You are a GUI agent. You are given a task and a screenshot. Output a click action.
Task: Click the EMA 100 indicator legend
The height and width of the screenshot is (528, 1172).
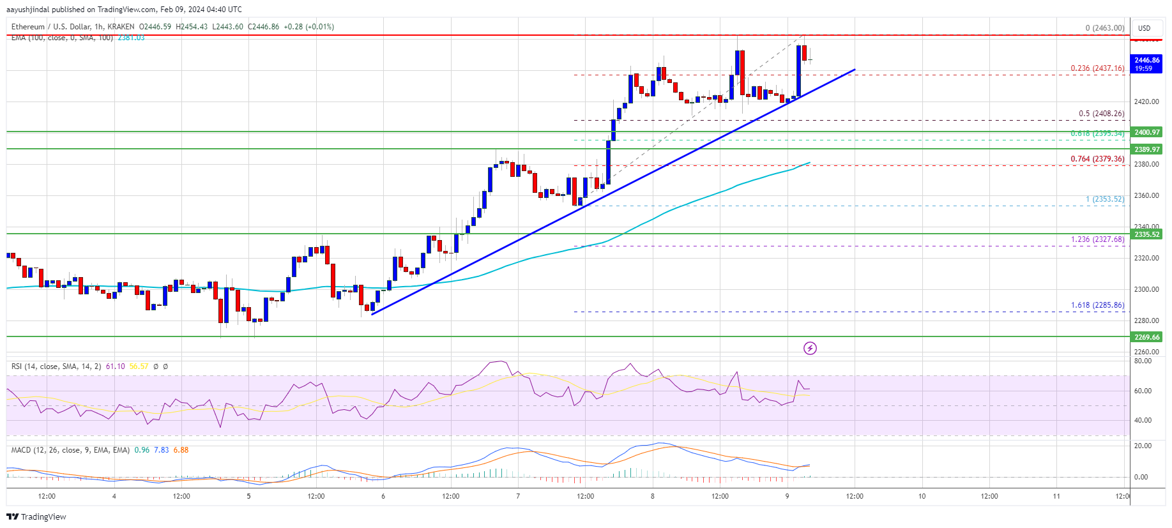(x=62, y=38)
